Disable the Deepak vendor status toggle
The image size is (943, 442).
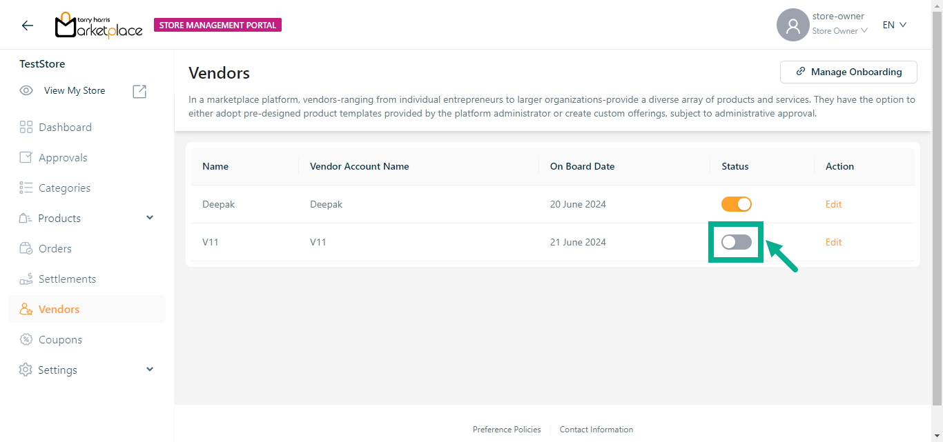click(736, 204)
